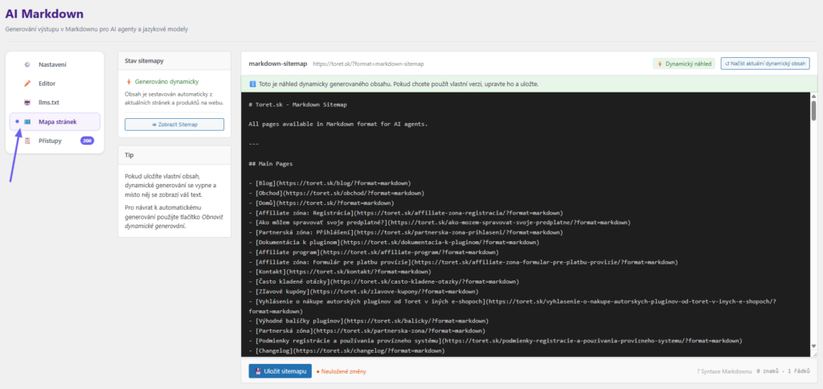Click the [Obchod] link line in the editor
Screen dimensions: 823x389
coord(336,193)
